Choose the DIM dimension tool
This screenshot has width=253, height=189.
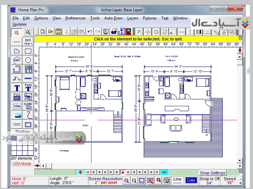pos(28,42)
